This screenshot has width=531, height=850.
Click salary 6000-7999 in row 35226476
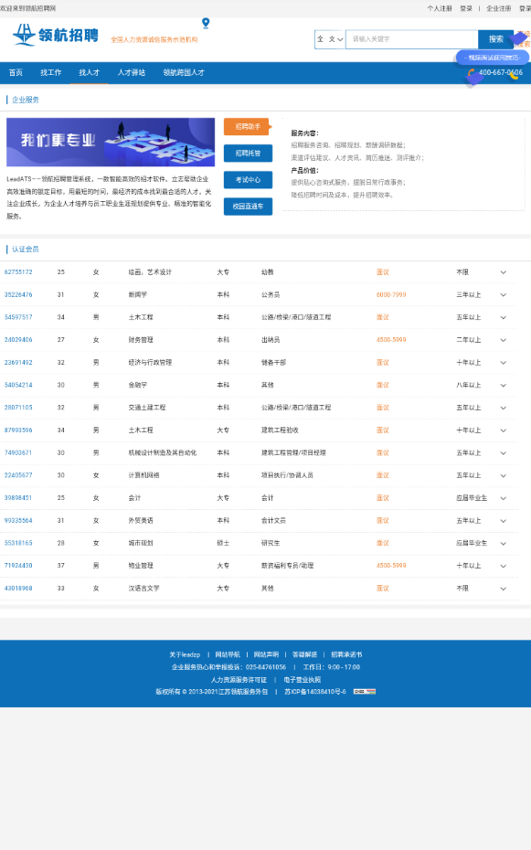(391, 295)
